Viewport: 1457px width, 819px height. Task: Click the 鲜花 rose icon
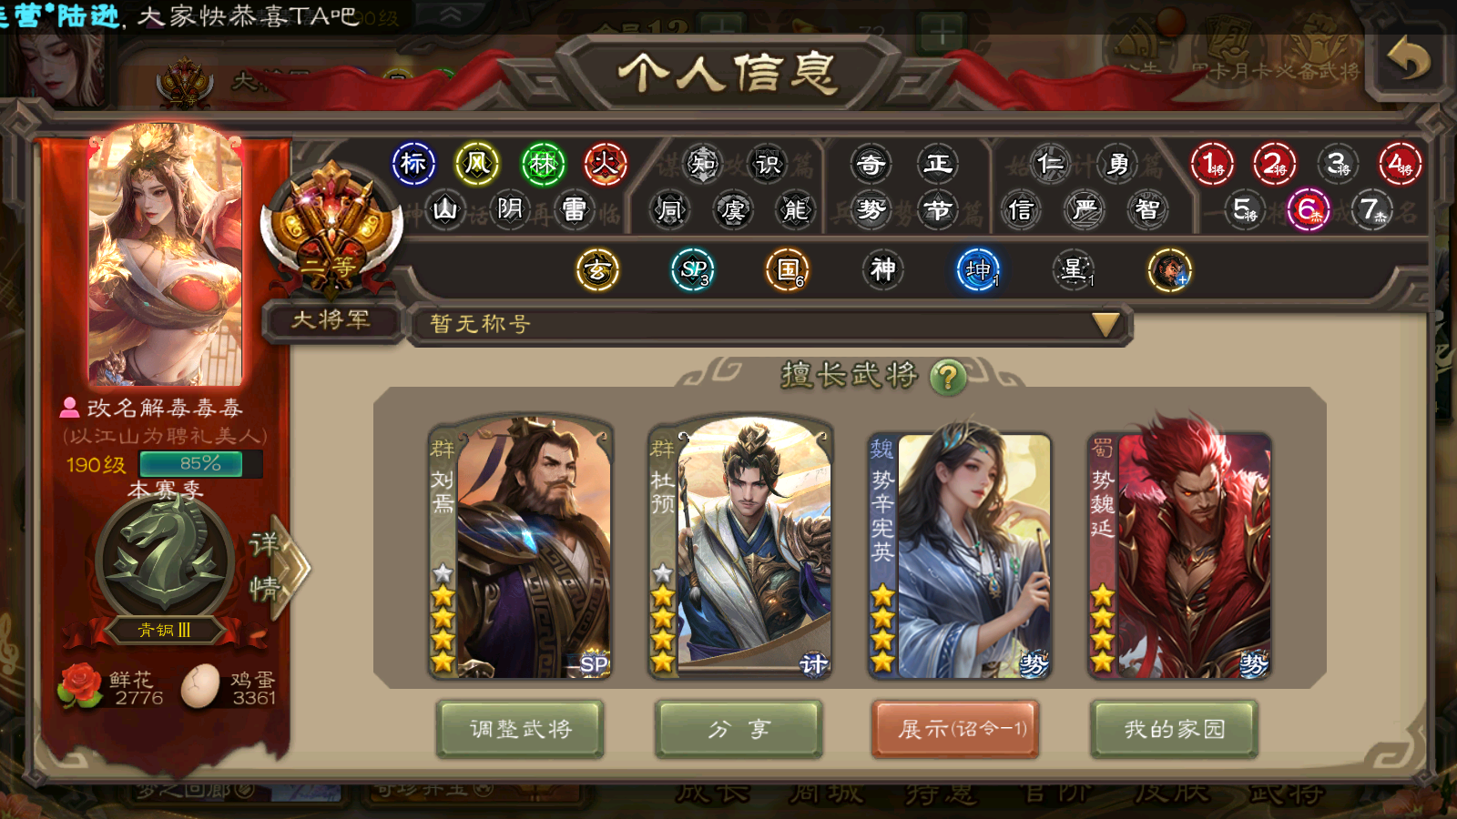point(80,686)
